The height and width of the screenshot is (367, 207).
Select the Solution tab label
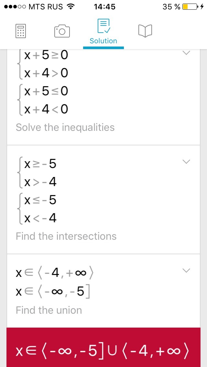(103, 41)
